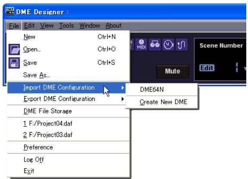
Task: Open the File menu
Action: click(14, 26)
